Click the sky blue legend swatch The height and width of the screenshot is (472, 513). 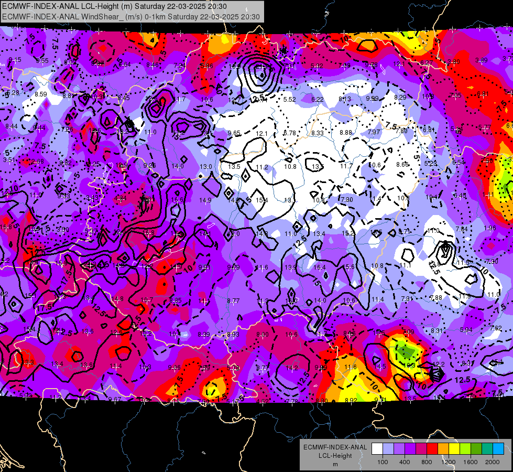click(498, 449)
